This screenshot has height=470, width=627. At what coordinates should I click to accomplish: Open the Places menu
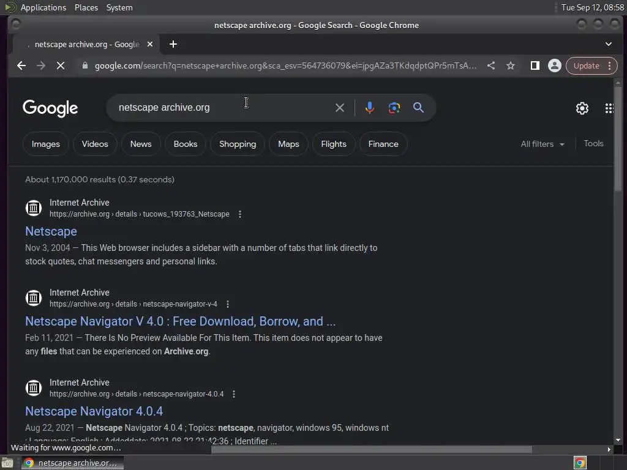click(86, 7)
